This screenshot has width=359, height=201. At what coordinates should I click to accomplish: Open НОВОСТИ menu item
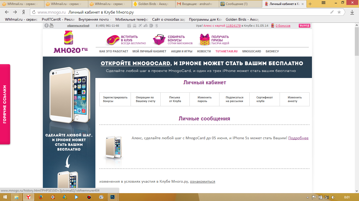pos(204,51)
